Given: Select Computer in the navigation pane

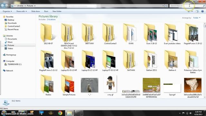Looking at the screenshot, I should [x=9, y=61].
